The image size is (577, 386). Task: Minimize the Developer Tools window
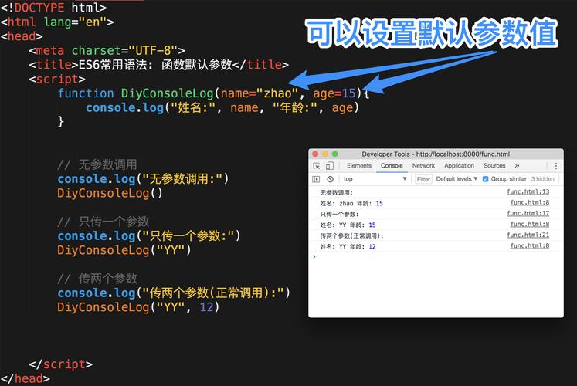[325, 154]
